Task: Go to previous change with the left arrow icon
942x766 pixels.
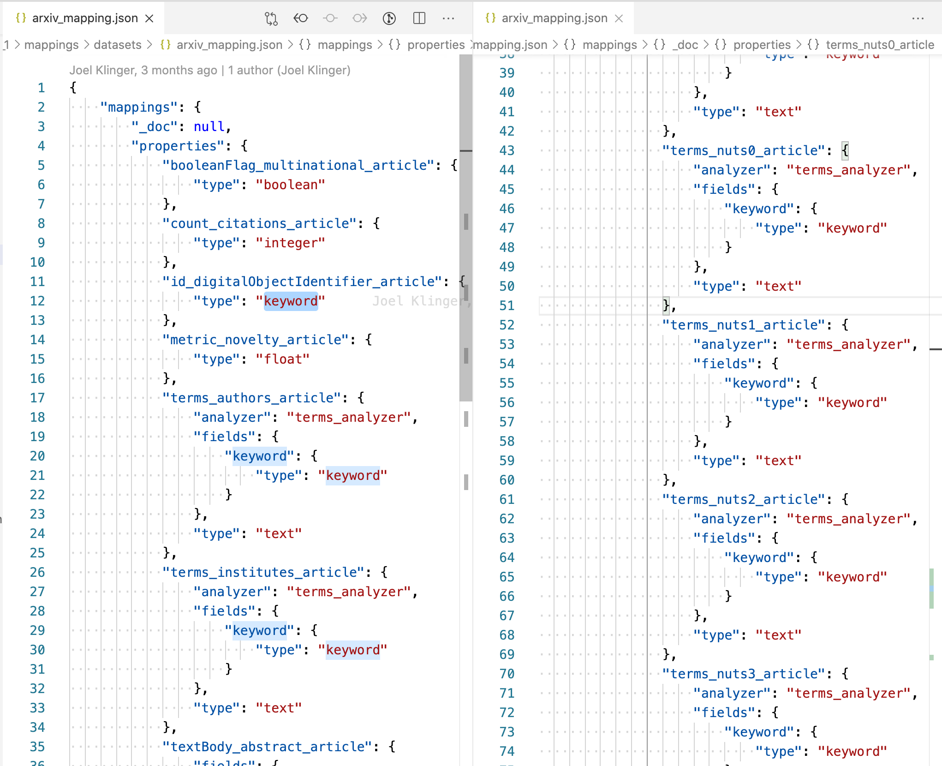Action: (300, 18)
